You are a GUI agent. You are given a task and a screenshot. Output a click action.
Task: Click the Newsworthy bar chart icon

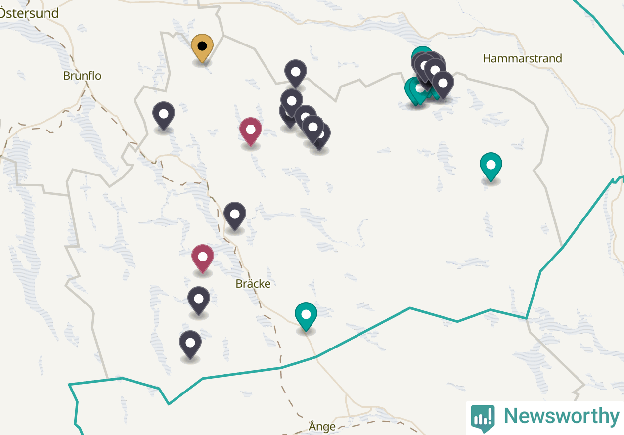click(483, 418)
